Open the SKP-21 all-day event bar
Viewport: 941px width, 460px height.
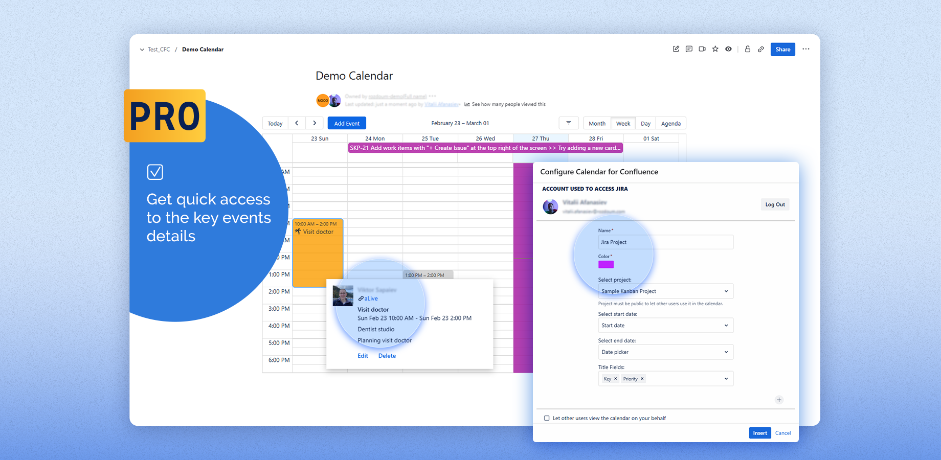(485, 148)
